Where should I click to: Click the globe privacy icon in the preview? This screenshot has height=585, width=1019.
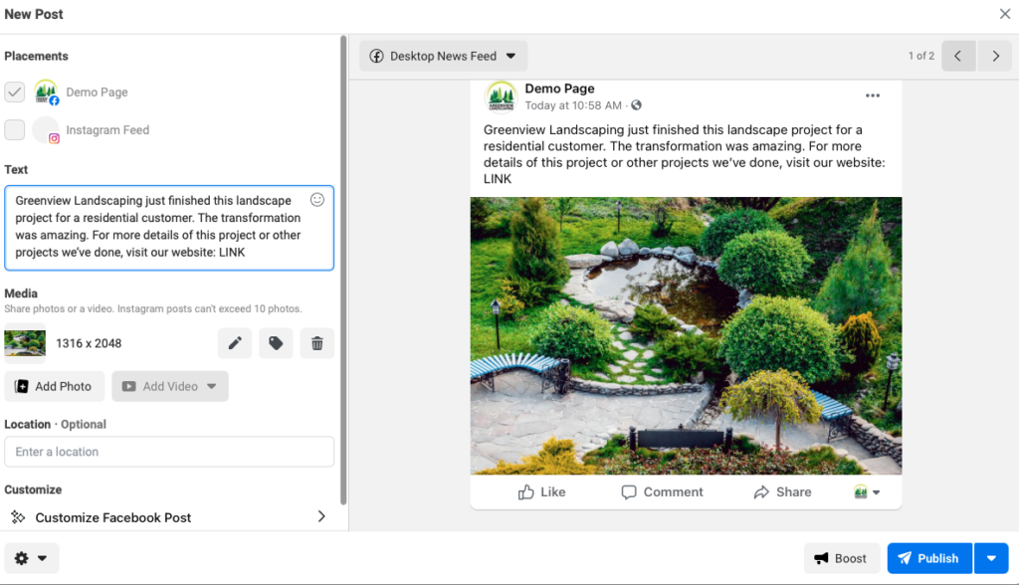tap(636, 105)
